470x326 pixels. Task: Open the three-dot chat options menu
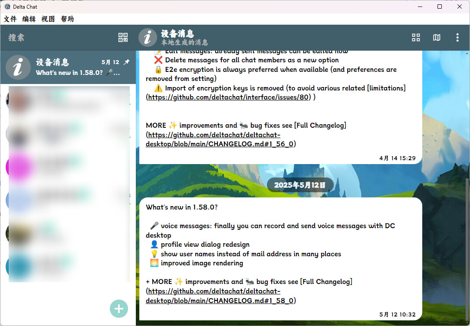(x=457, y=37)
